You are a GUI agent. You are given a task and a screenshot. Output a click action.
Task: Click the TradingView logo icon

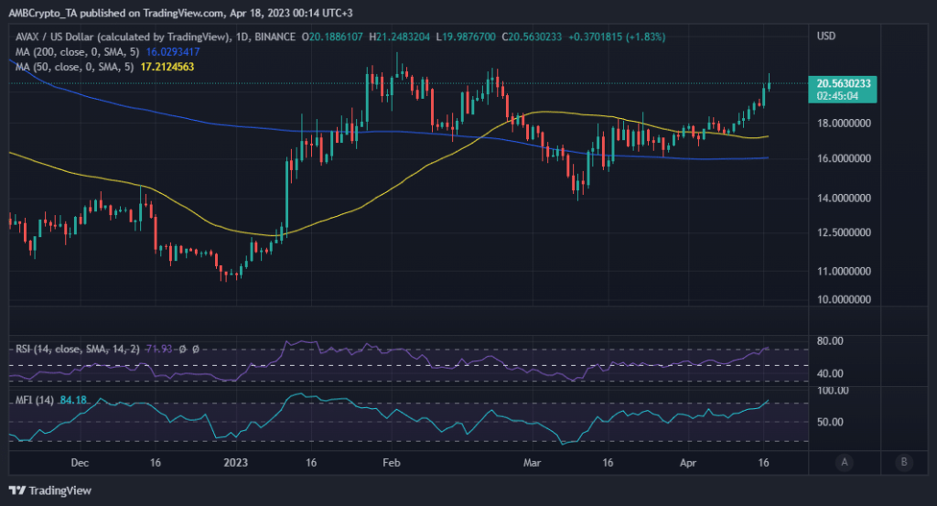(17, 491)
